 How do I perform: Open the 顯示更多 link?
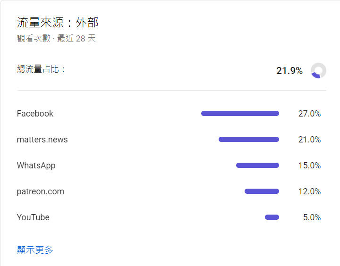35,250
